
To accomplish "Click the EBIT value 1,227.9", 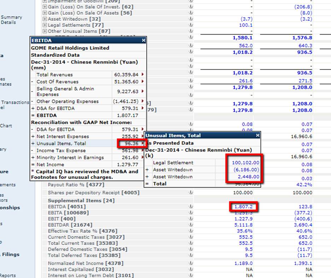I will pyautogui.click(x=243, y=219).
